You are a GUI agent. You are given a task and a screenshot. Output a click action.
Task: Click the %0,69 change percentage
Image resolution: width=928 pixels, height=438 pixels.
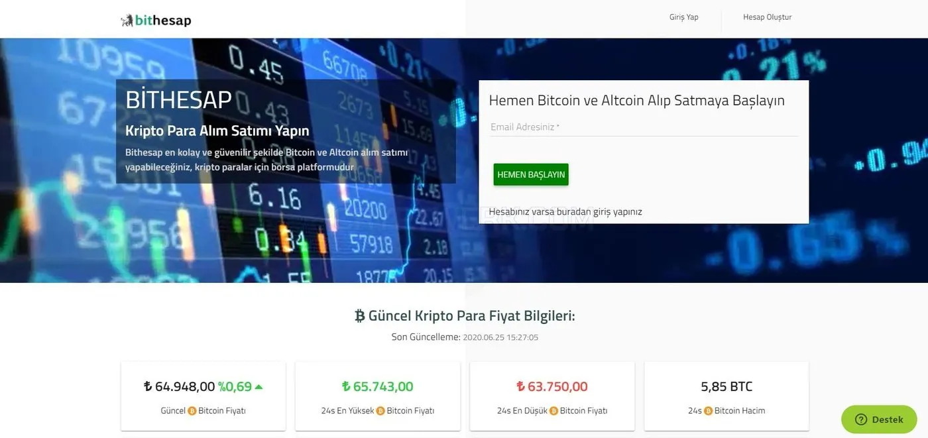[235, 386]
